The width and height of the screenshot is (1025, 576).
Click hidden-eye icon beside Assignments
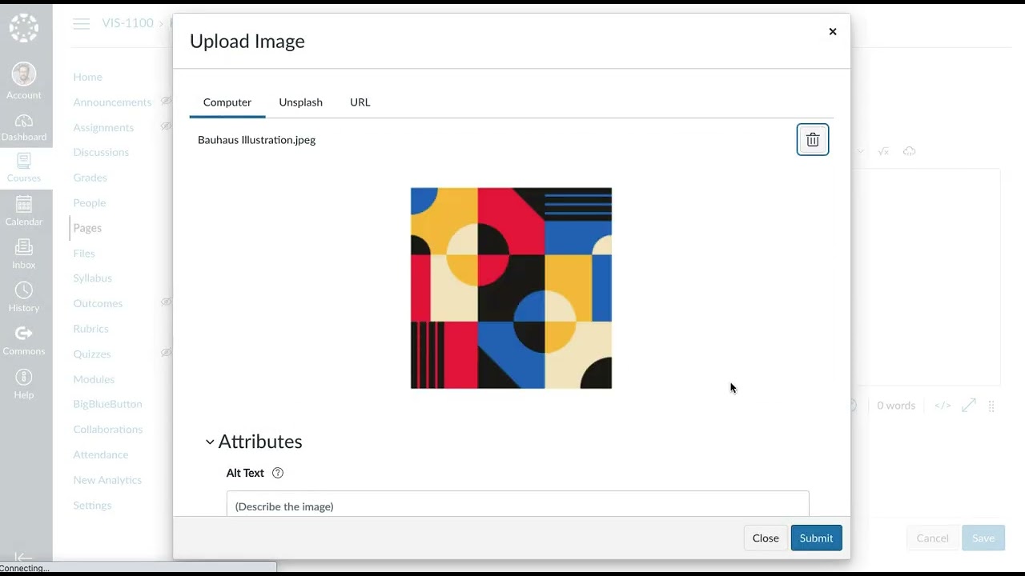tap(167, 126)
